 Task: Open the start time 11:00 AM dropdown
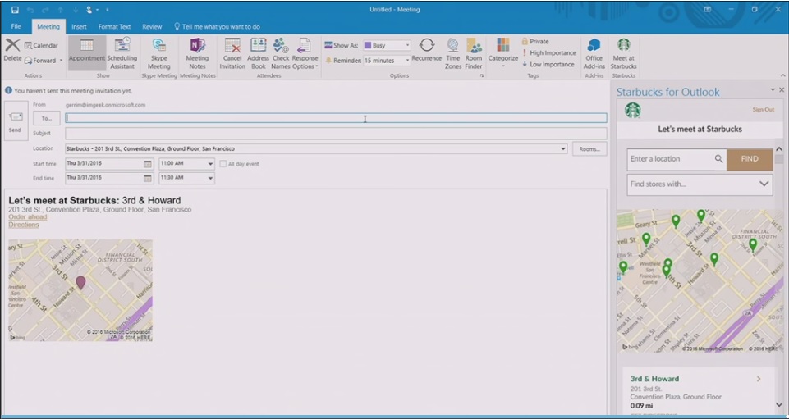(210, 164)
